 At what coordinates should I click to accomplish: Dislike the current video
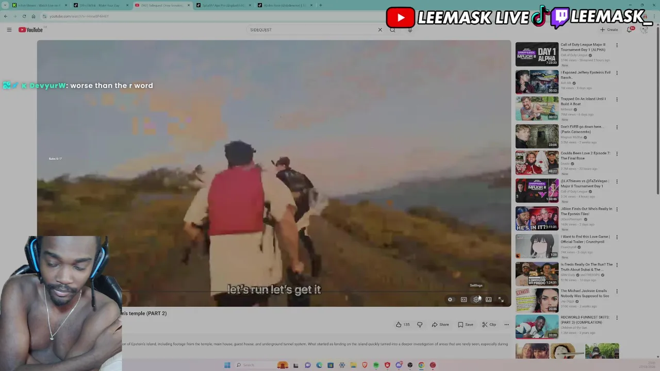[x=420, y=325]
